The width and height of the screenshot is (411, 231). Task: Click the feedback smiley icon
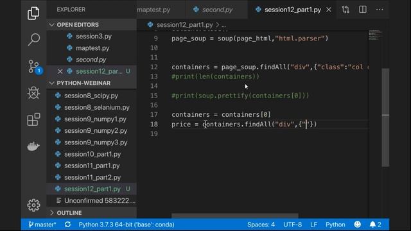pos(357,225)
